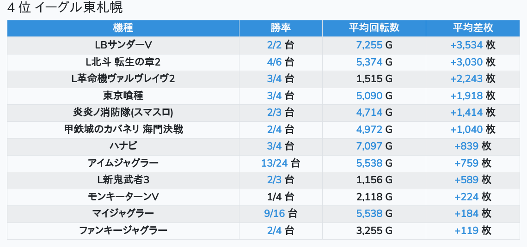Open the +3,534 average difference link
527x247 pixels.
pyautogui.click(x=466, y=45)
